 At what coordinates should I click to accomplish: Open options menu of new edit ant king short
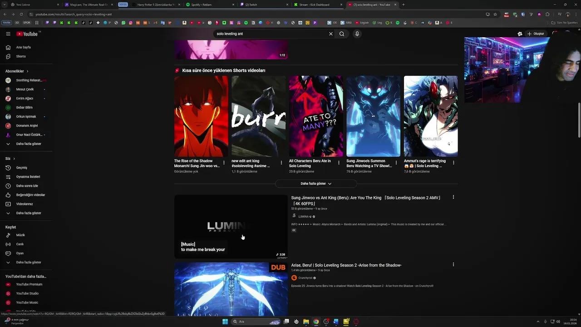pyautogui.click(x=281, y=163)
